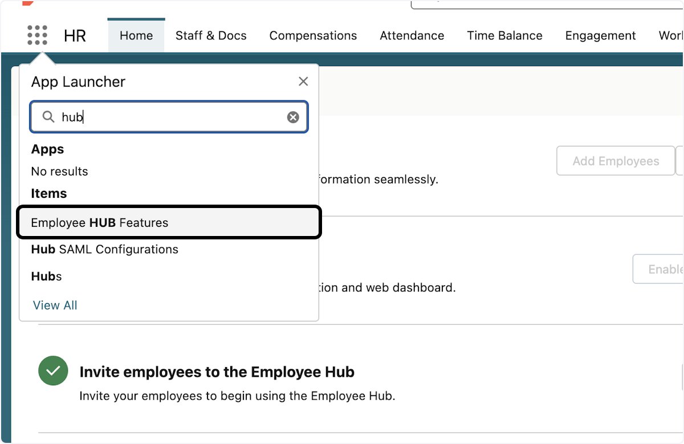Open the App Launcher waffle grid icon
This screenshot has height=444, width=684.
point(37,35)
